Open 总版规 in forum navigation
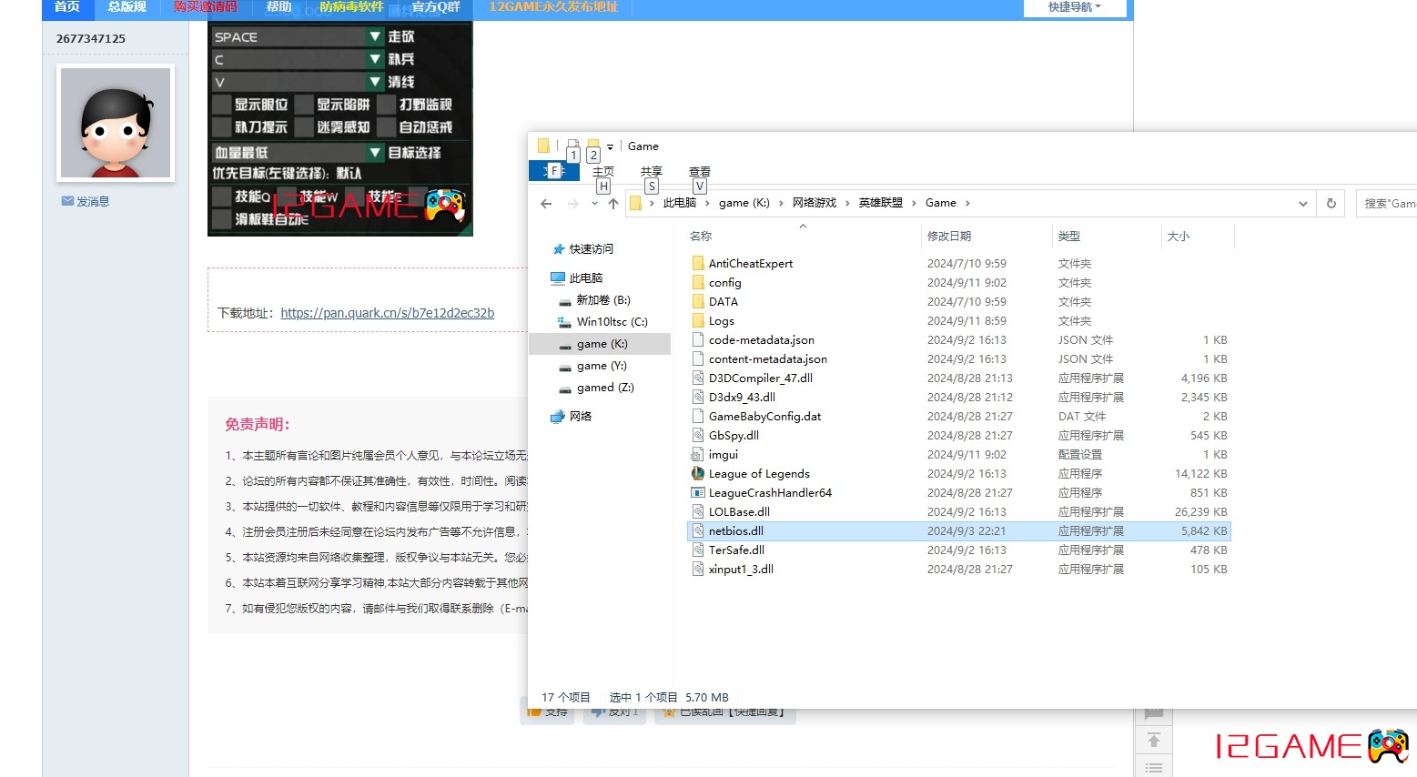 click(127, 6)
